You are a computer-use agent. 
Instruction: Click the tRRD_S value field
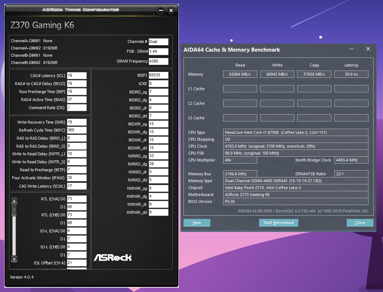tap(77, 146)
